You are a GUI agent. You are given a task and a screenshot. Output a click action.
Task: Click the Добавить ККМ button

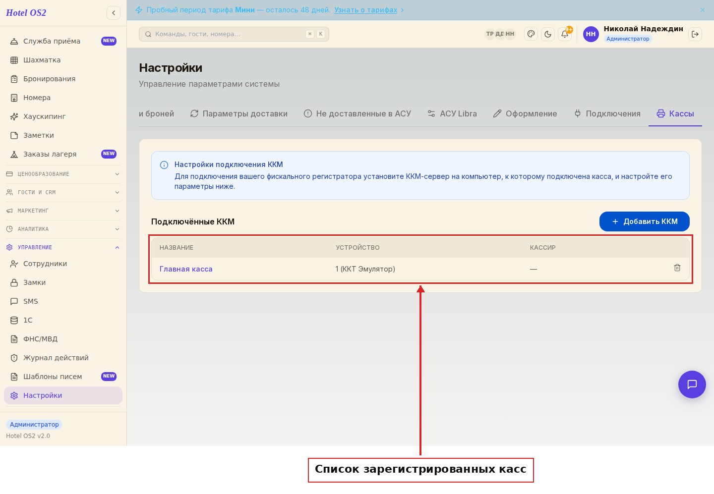[644, 221]
